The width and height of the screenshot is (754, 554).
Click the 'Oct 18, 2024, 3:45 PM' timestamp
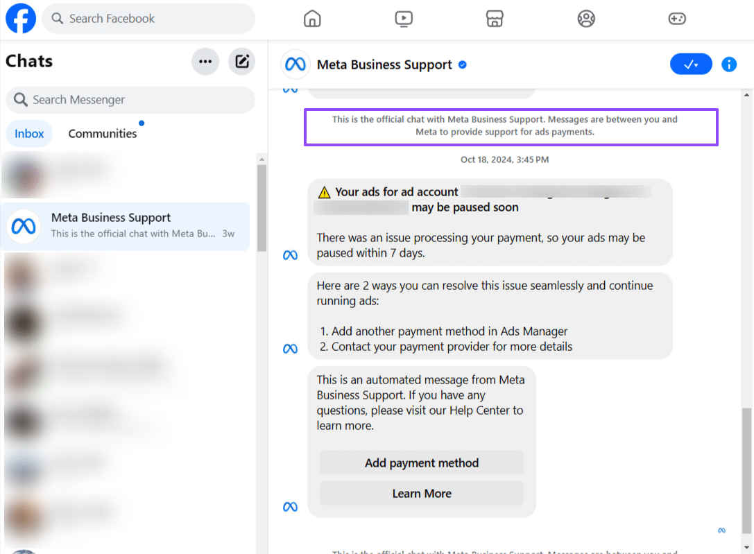[x=504, y=159]
